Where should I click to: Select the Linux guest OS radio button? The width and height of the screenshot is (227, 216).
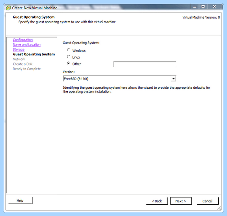(x=68, y=57)
